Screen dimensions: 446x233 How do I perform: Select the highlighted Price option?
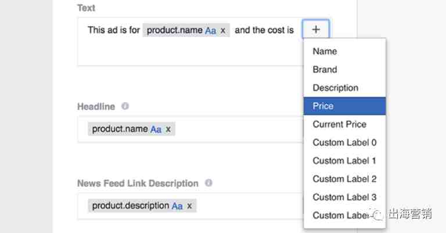coord(323,106)
